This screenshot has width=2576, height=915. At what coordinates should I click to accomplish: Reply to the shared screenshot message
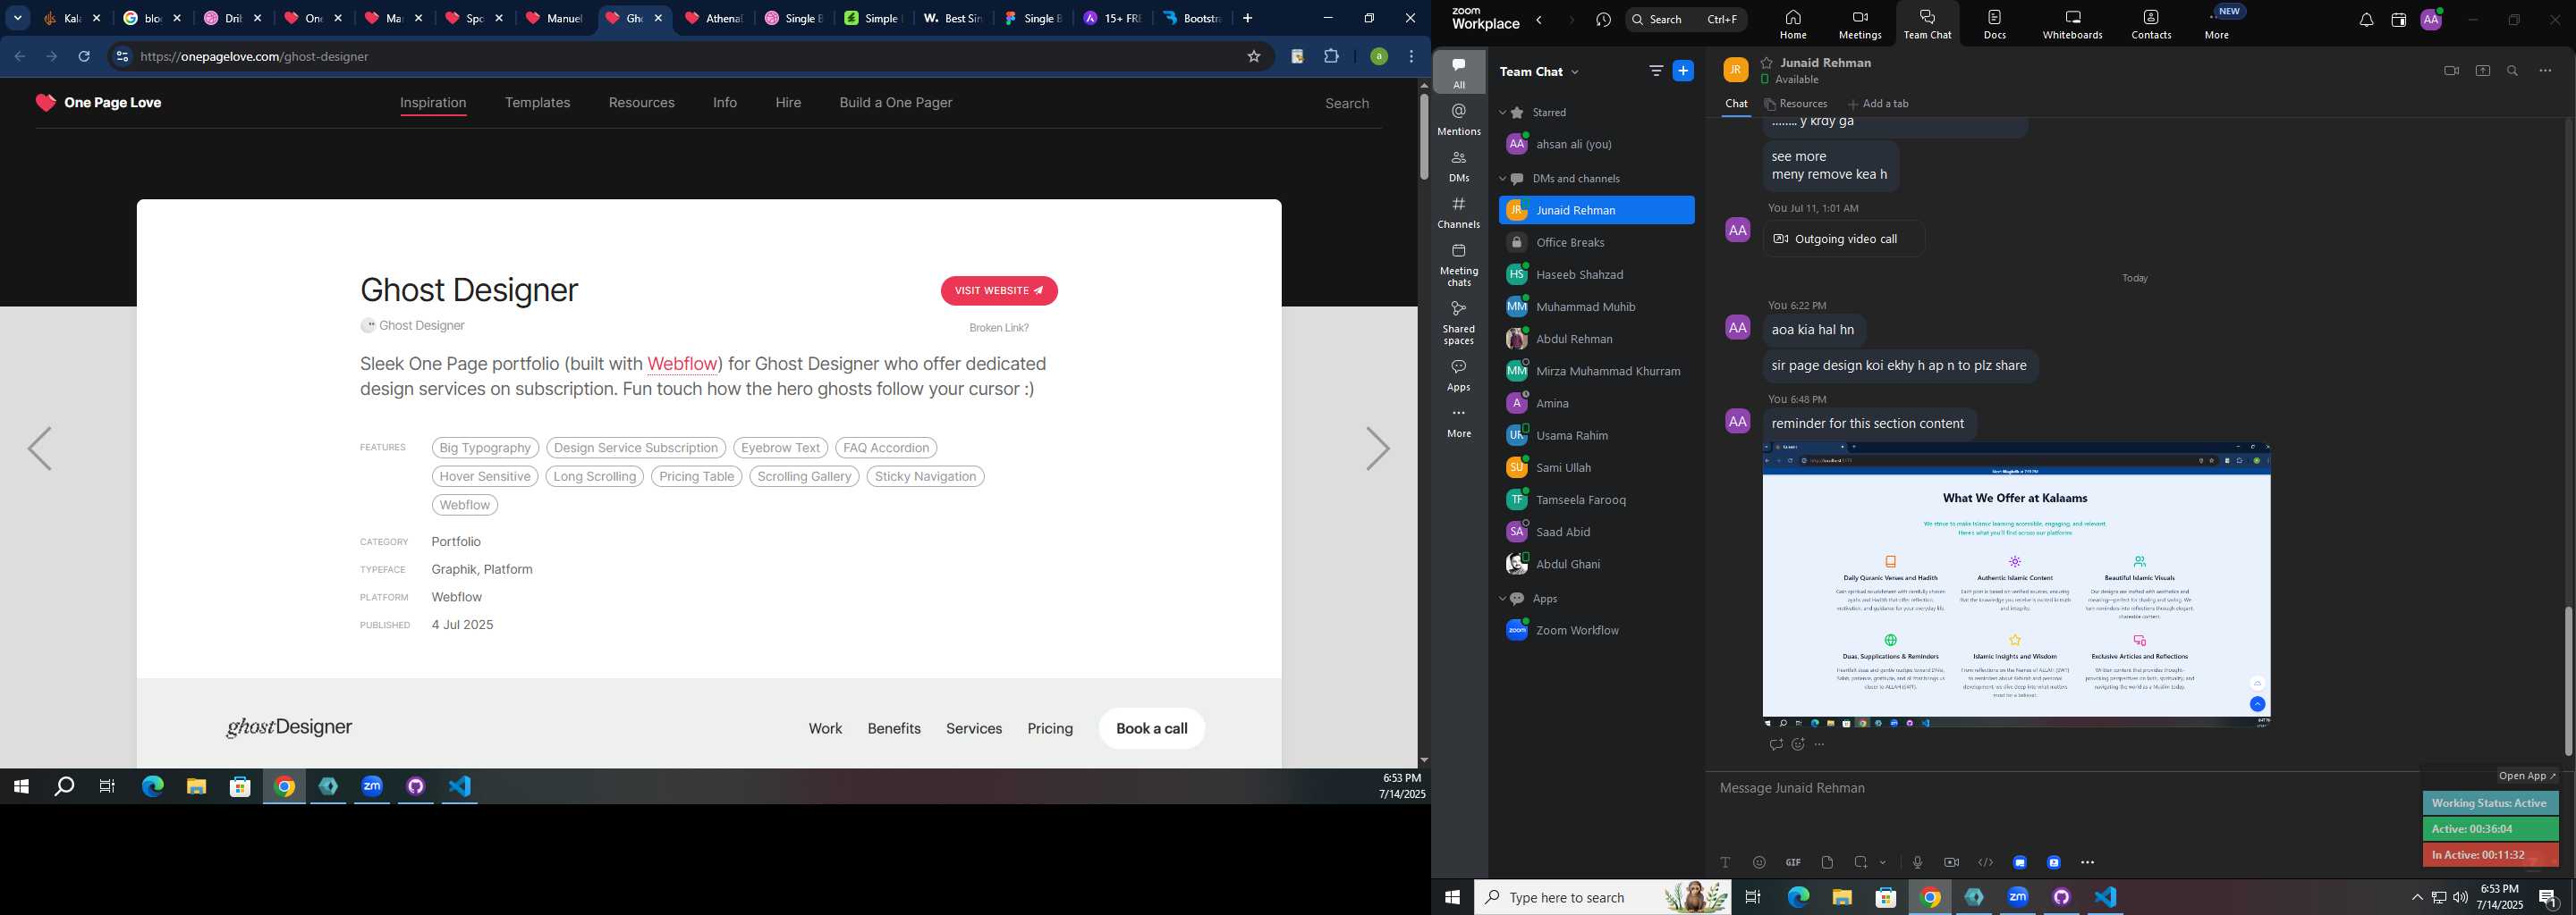click(1776, 744)
